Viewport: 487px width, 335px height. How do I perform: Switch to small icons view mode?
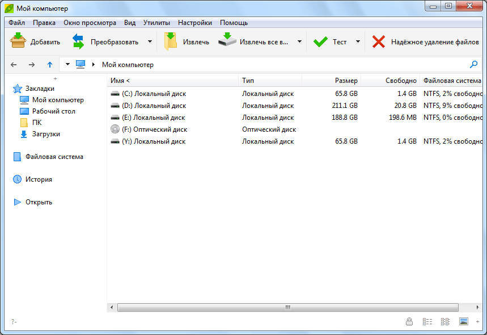point(445,321)
